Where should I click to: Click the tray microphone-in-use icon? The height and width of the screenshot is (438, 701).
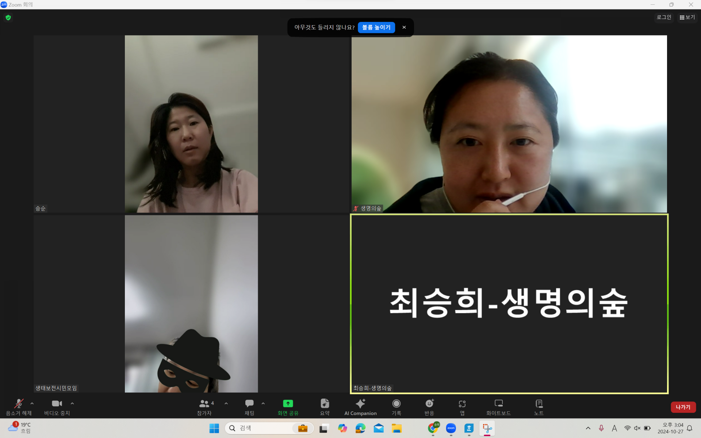coord(601,428)
